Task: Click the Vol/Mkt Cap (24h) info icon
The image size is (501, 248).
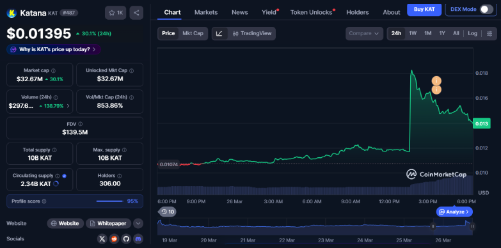Action: 132,97
